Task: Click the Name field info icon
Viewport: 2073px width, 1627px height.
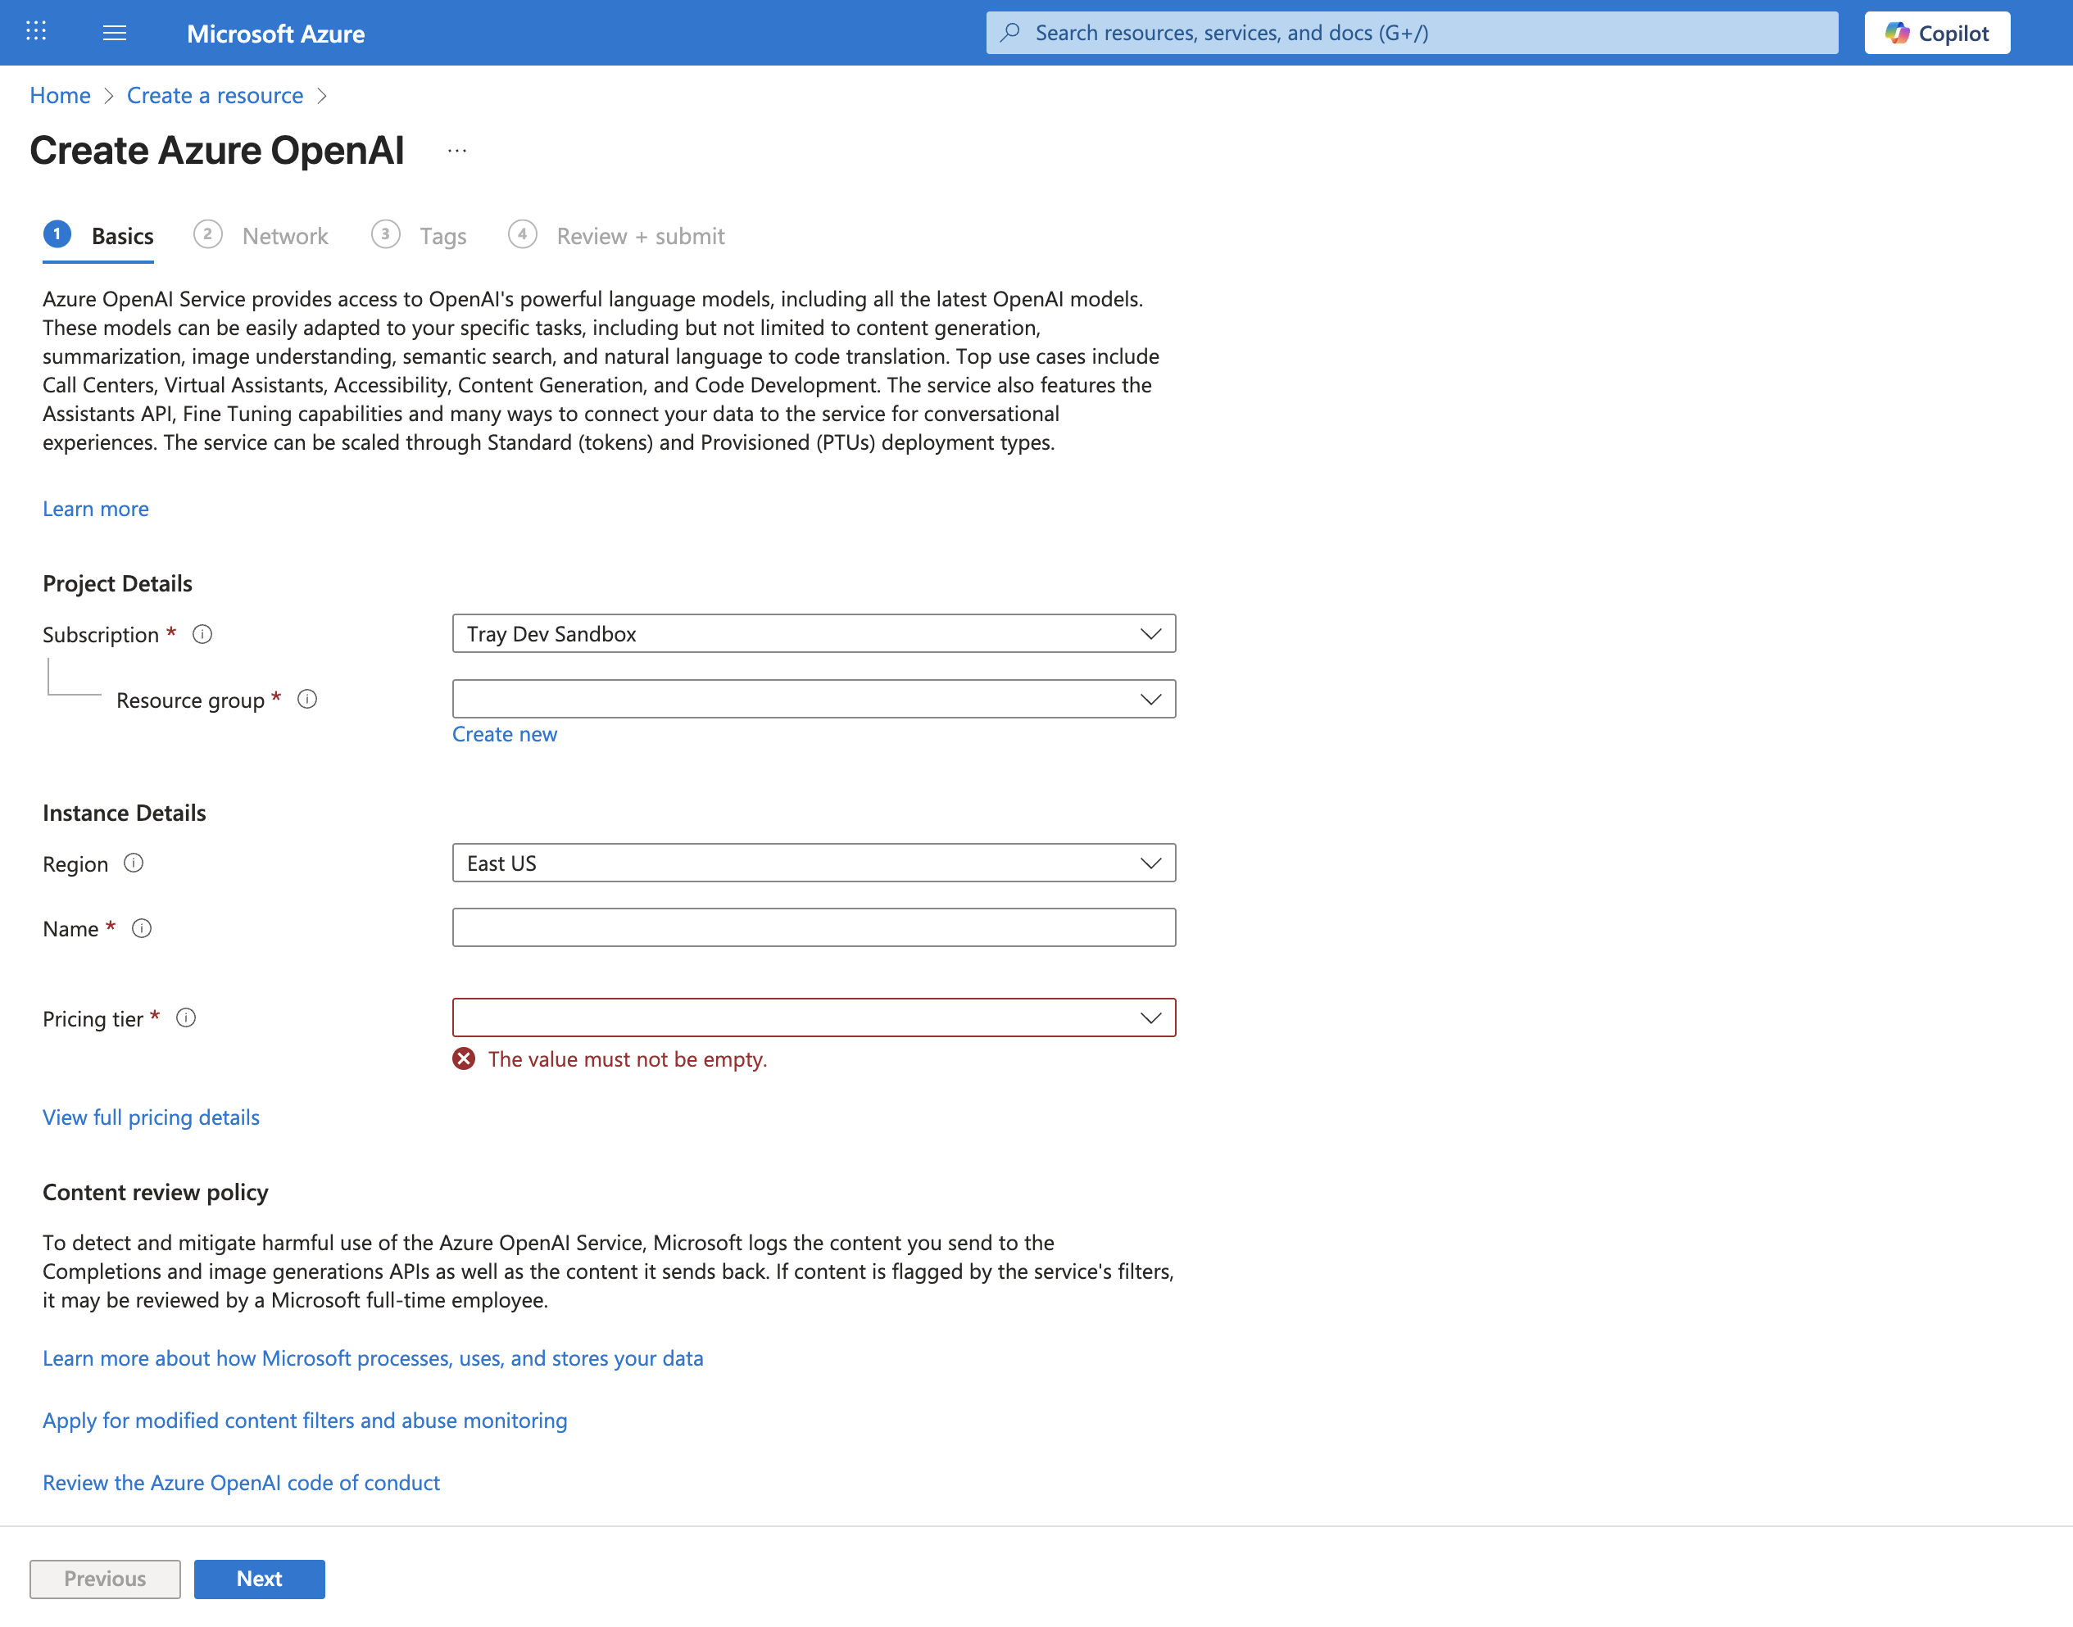Action: [142, 928]
